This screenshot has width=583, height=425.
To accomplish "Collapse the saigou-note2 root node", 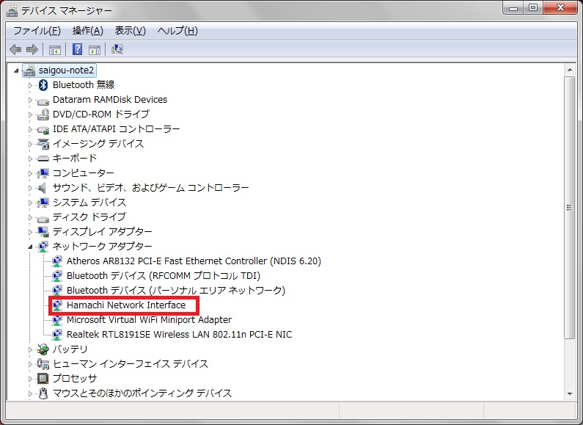I will 16,70.
